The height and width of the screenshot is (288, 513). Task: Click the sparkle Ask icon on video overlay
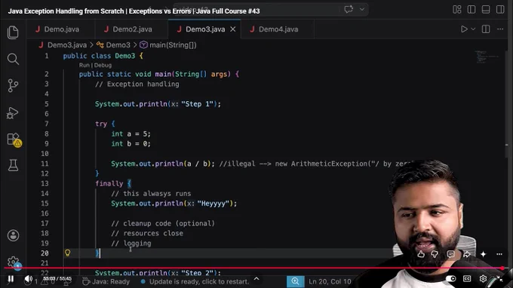(483, 254)
